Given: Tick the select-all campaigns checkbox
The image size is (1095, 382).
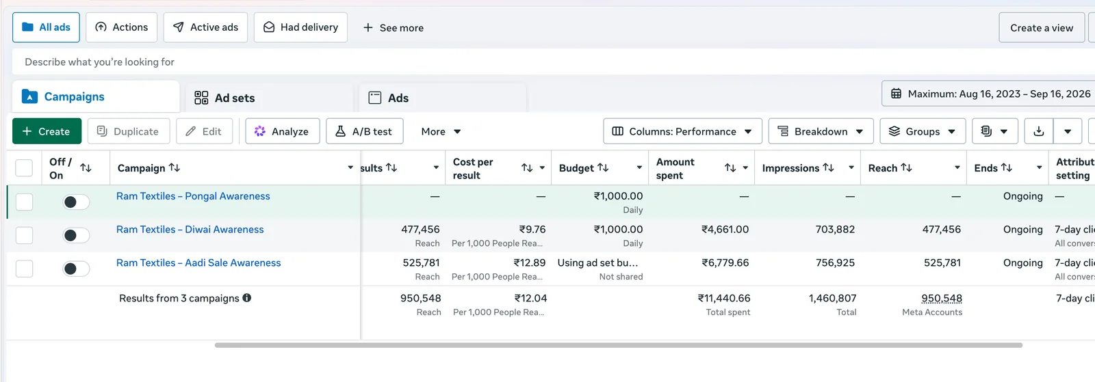Looking at the screenshot, I should point(24,168).
